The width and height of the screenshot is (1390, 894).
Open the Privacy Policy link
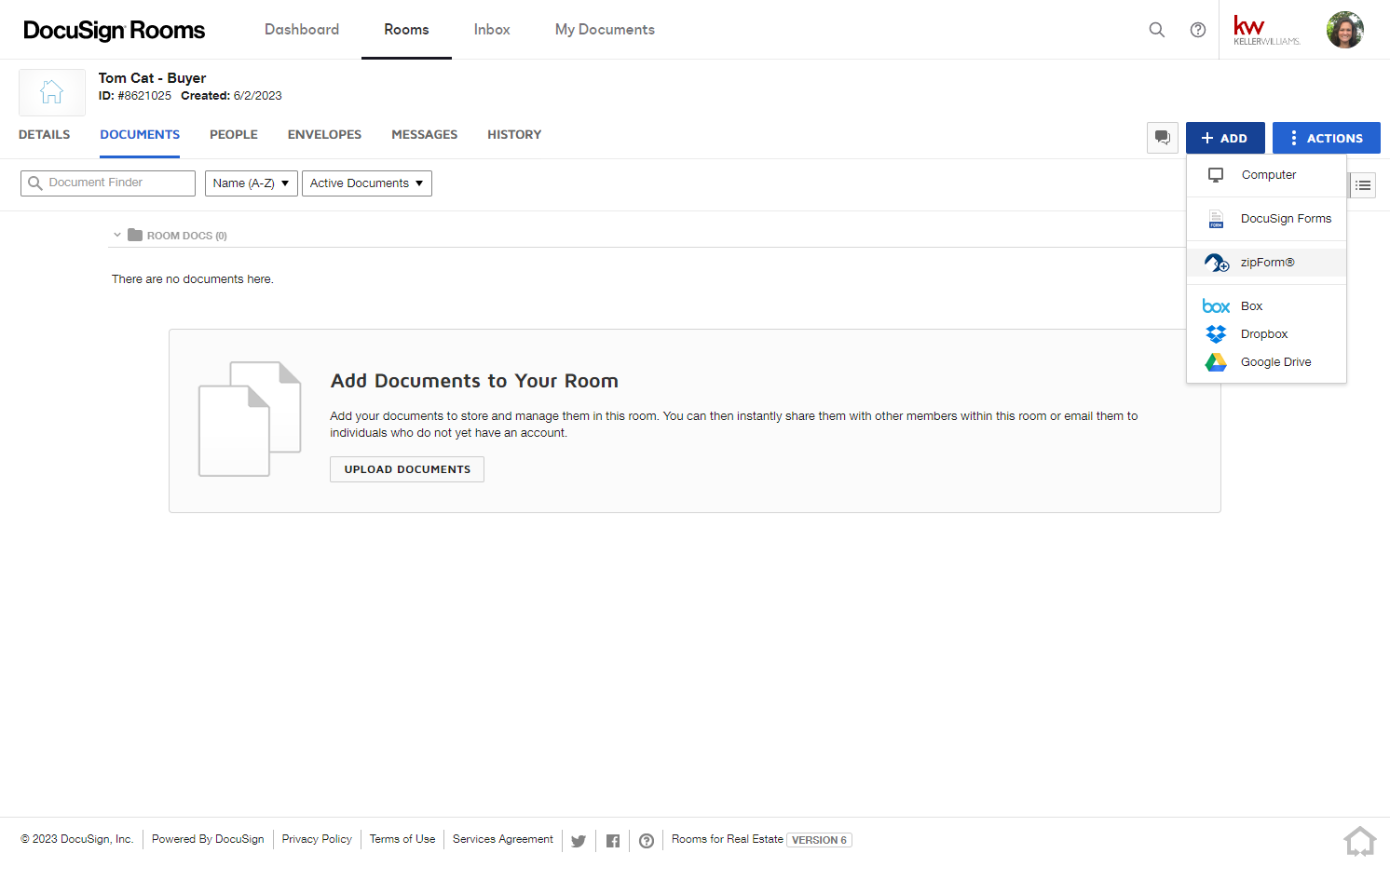317,839
